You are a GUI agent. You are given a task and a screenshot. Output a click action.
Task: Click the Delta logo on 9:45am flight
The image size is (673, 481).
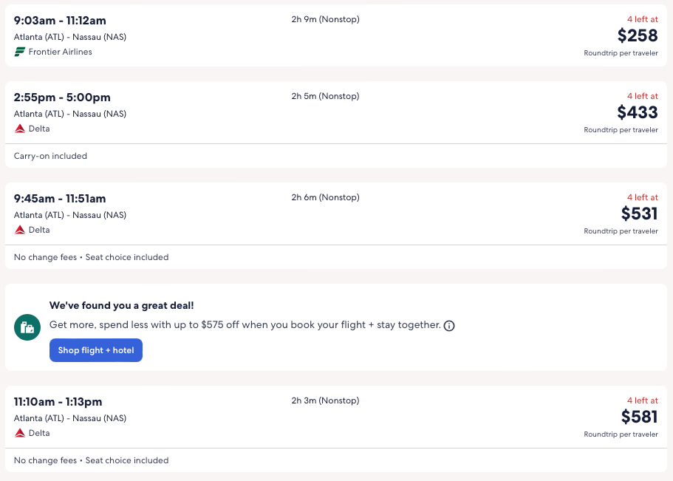[20, 230]
